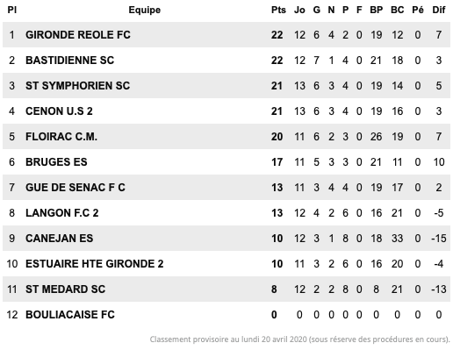Select the LANGON F.C 2 team
This screenshot has height=350, width=453.
click(x=62, y=213)
